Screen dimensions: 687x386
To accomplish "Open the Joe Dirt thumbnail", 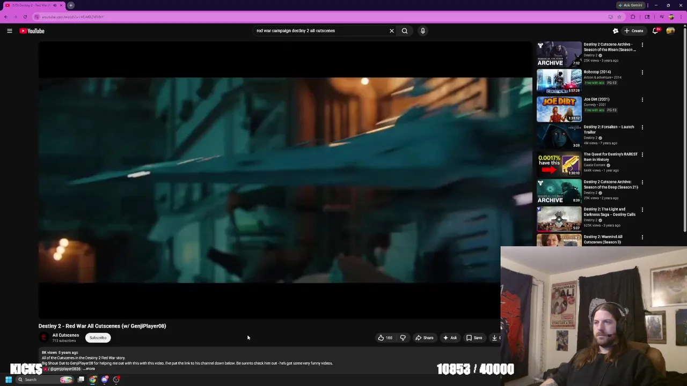I will tap(559, 109).
